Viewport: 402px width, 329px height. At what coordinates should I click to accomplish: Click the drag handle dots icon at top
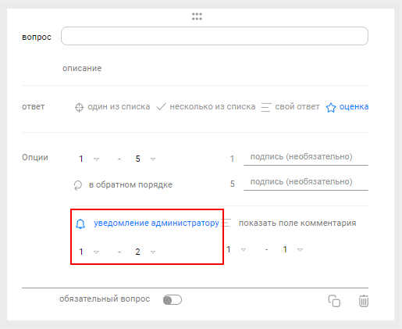click(x=197, y=16)
